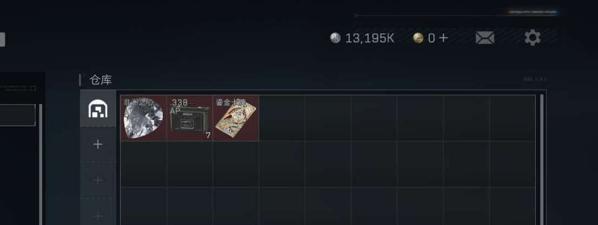Open the mail envelope icon
Screen dimensions: 598x225
484,38
